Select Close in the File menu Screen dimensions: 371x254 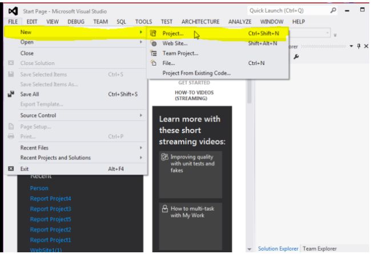(x=76, y=53)
